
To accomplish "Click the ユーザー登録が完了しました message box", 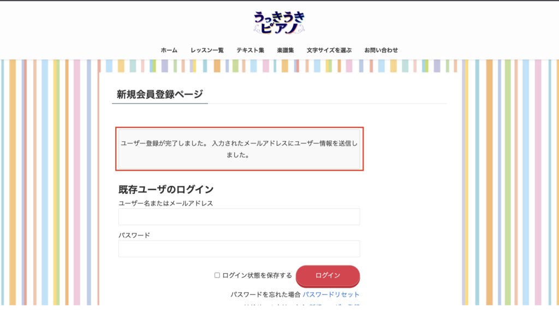I will coord(239,149).
